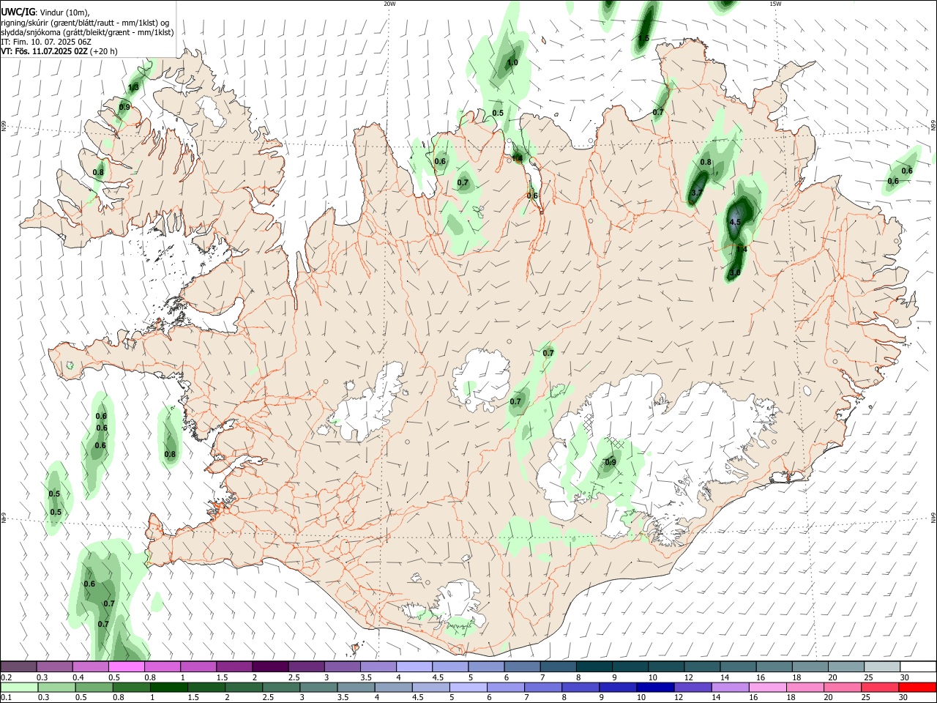Click the pale grey snow swatch between 25 and 30
Screen dimensions: 937x703
(881, 666)
